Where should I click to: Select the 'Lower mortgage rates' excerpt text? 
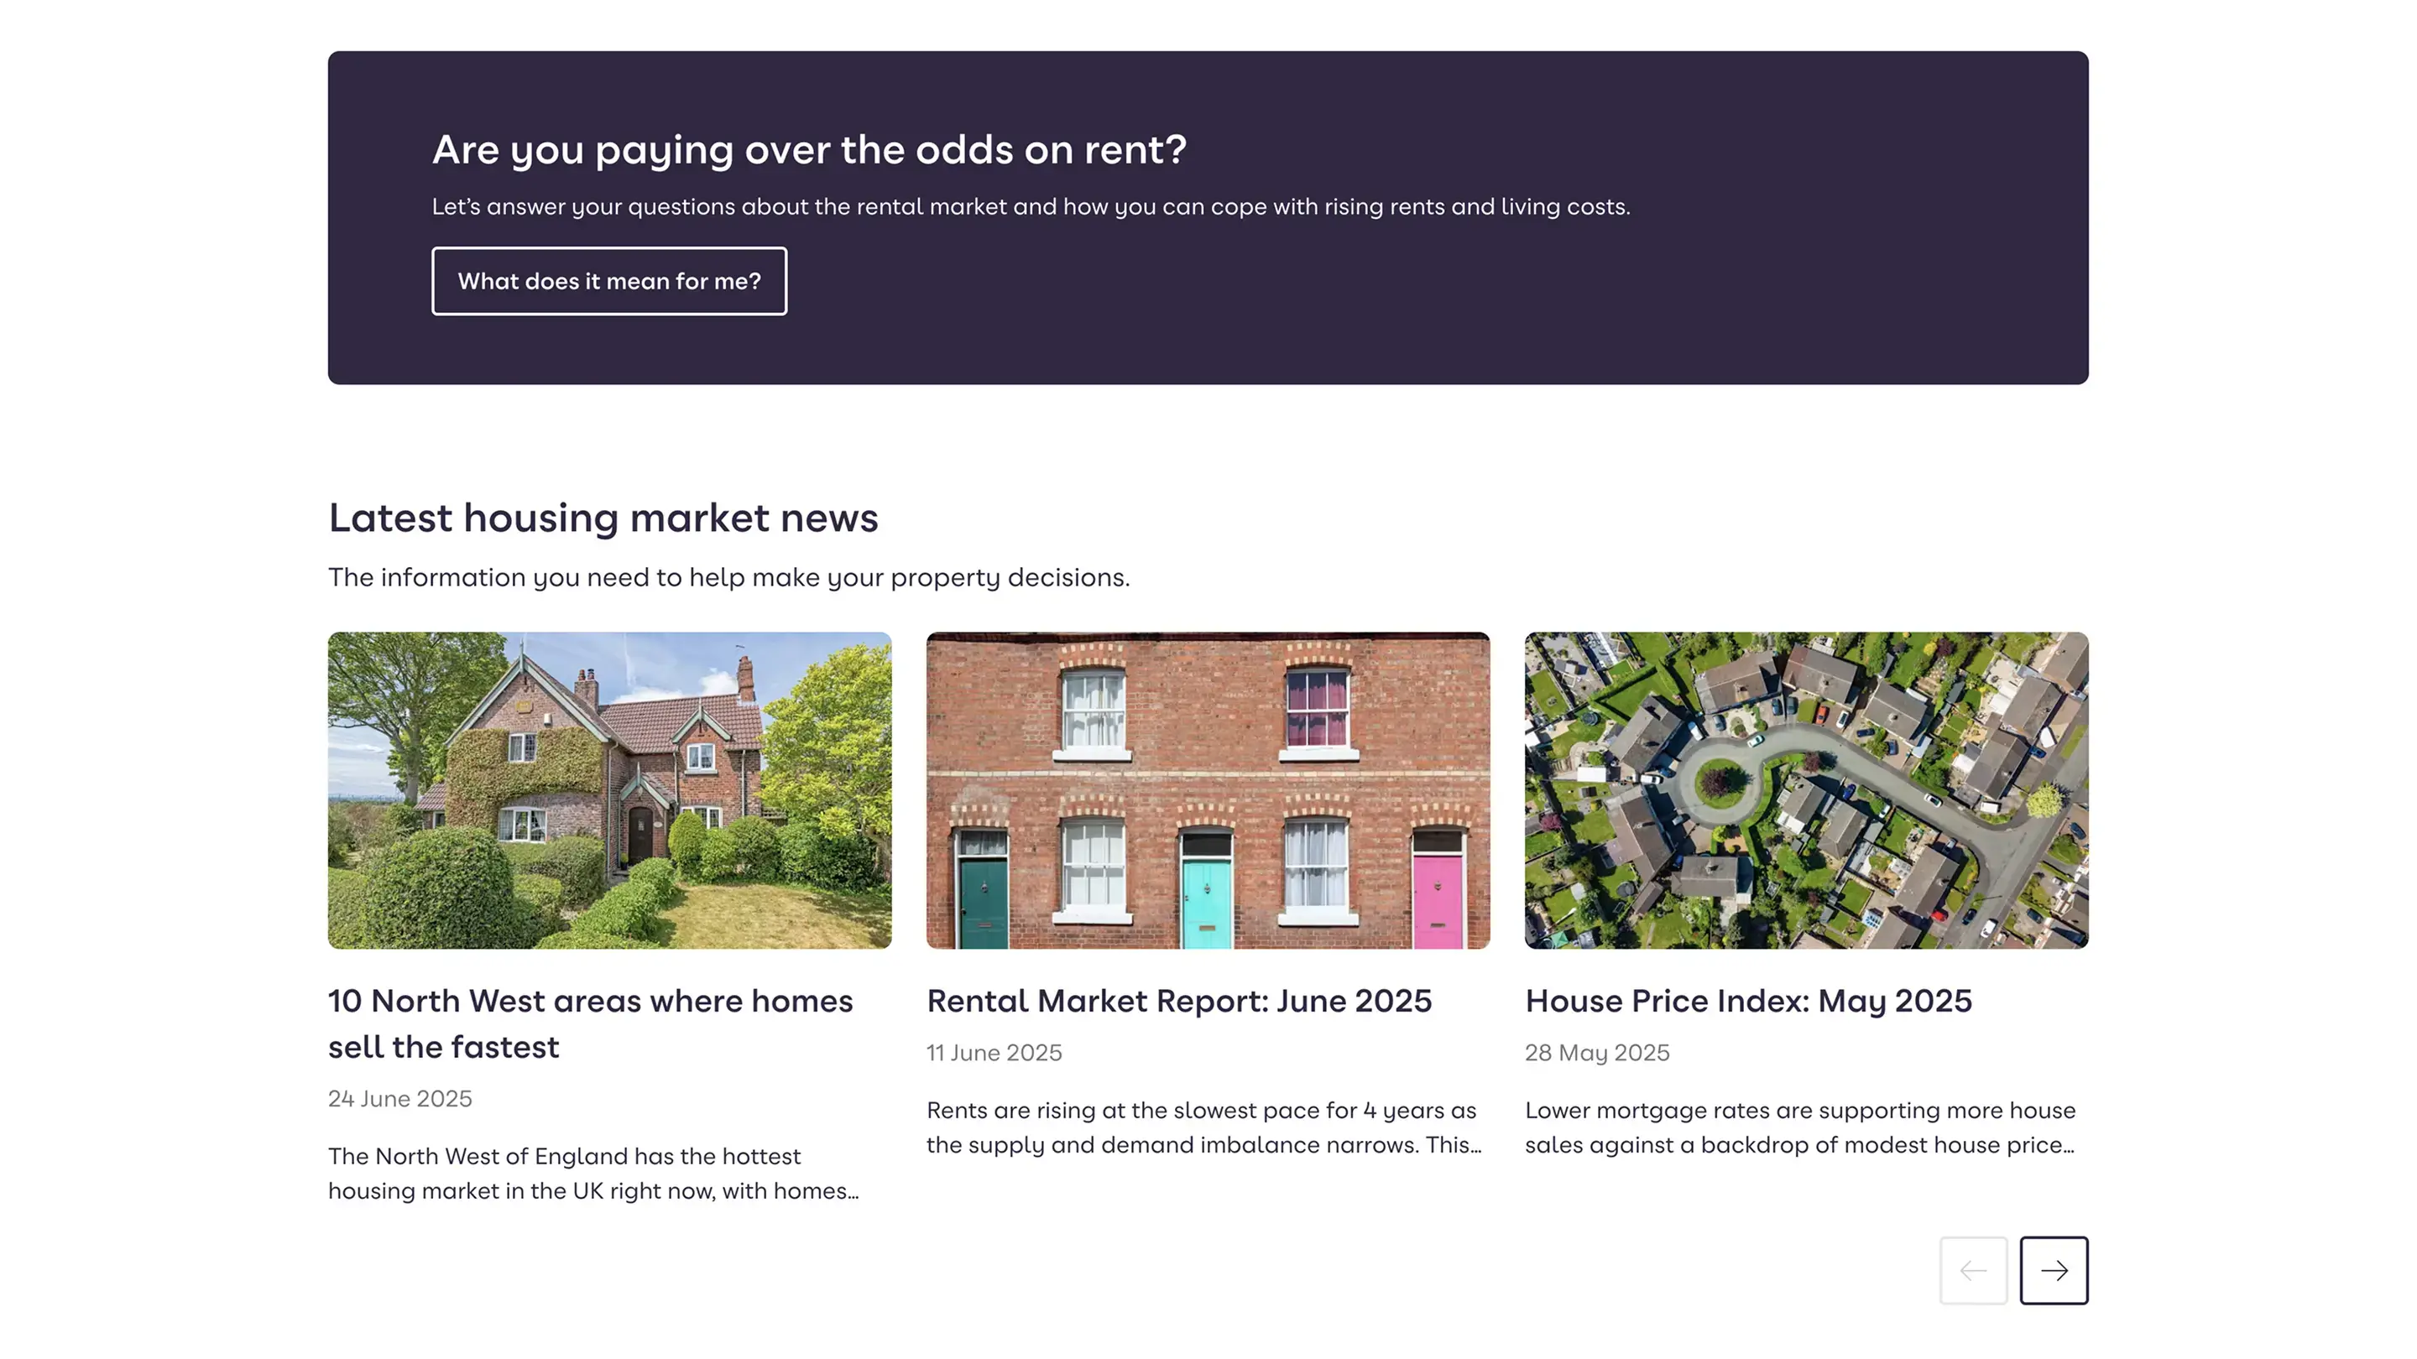coord(1798,1127)
